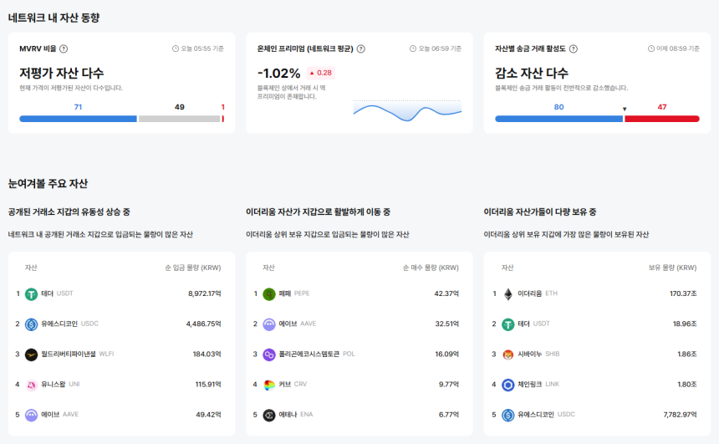Click the clock icon beside 오늘 05:55 기준
The image size is (719, 444).
click(176, 48)
